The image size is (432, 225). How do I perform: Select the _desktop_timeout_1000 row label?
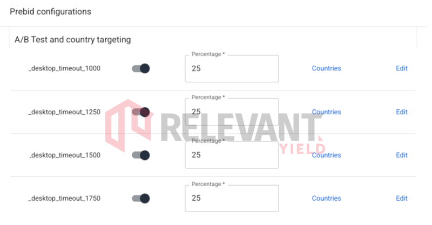64,68
